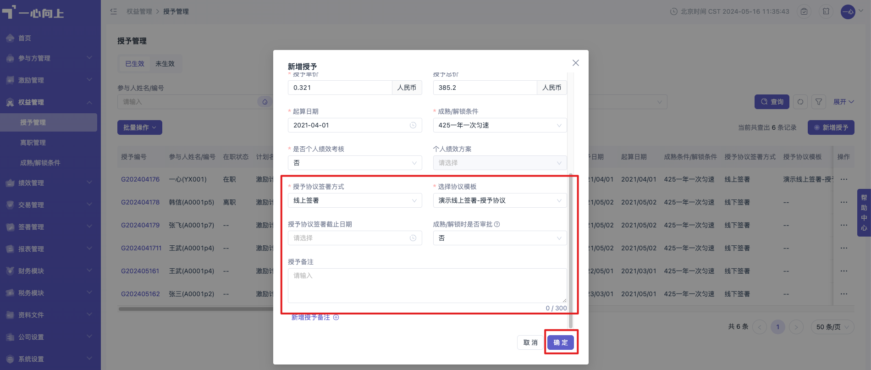This screenshot has height=370, width=871.
Task: Click the 授予备注 textarea
Action: click(x=427, y=286)
